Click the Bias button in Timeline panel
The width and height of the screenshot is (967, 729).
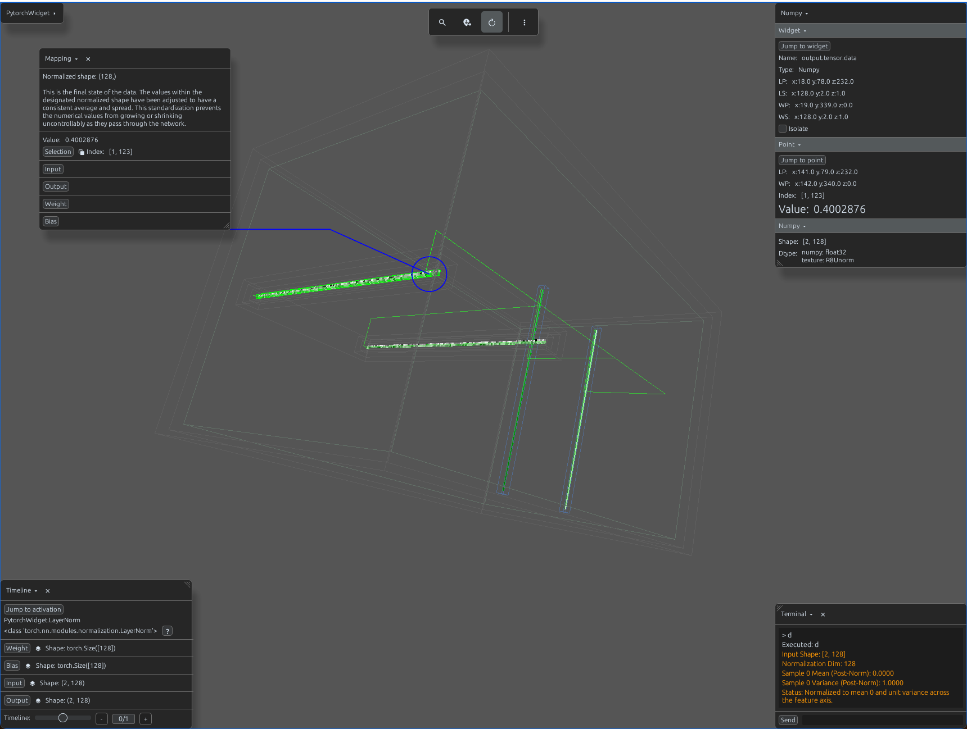[x=12, y=666]
